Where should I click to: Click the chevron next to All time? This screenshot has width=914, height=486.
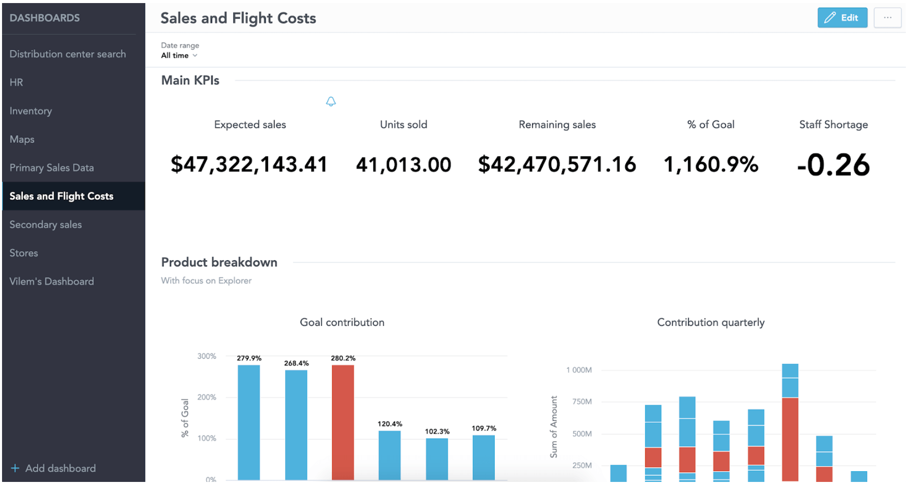click(x=195, y=56)
